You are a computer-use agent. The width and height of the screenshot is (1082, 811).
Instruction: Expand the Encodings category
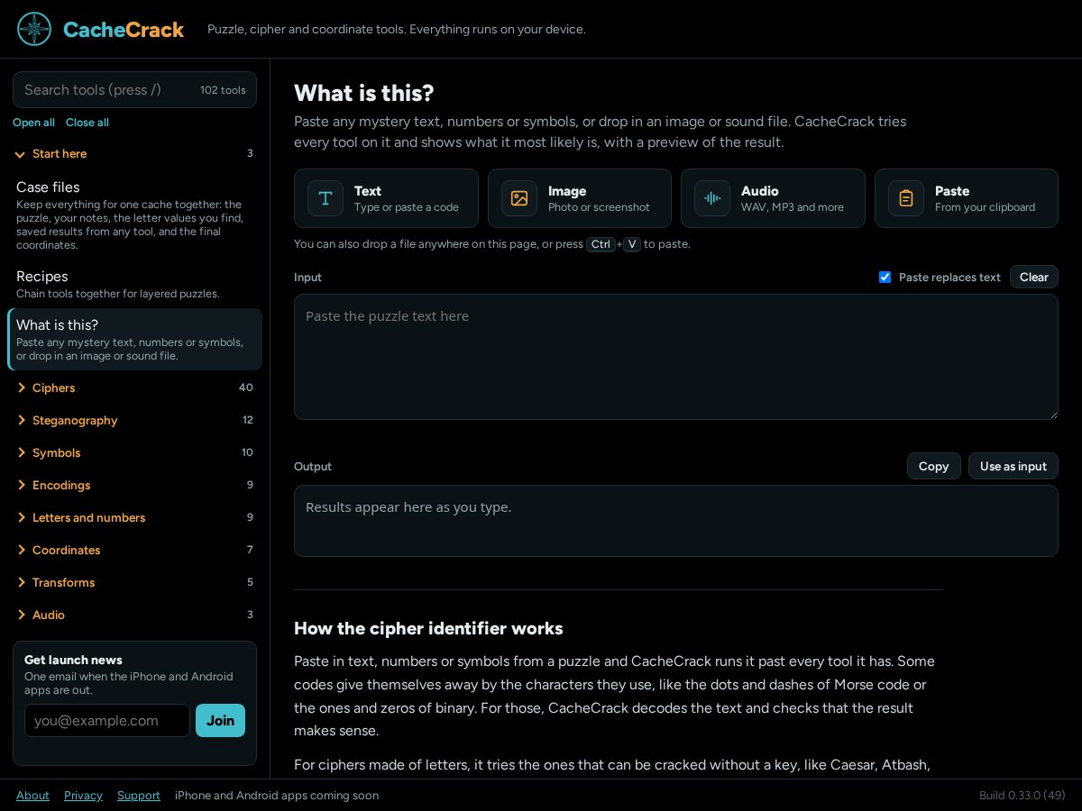[x=134, y=485]
